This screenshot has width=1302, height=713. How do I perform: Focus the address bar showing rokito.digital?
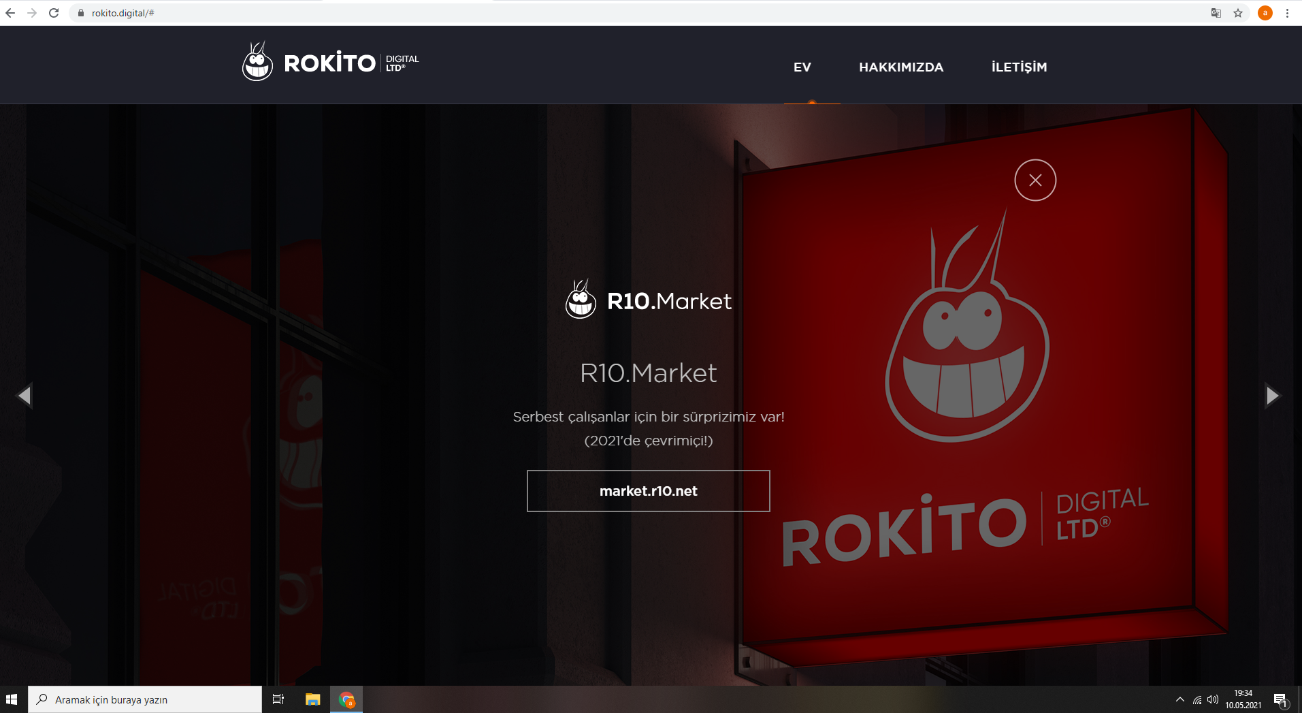(640, 13)
